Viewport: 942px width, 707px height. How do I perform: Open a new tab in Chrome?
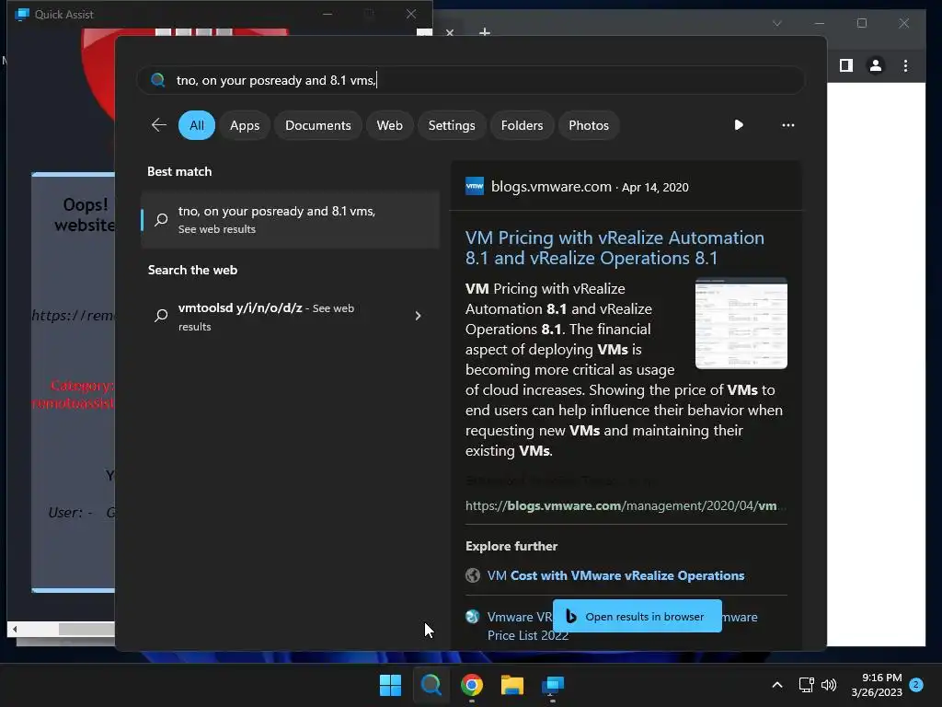pos(484,31)
